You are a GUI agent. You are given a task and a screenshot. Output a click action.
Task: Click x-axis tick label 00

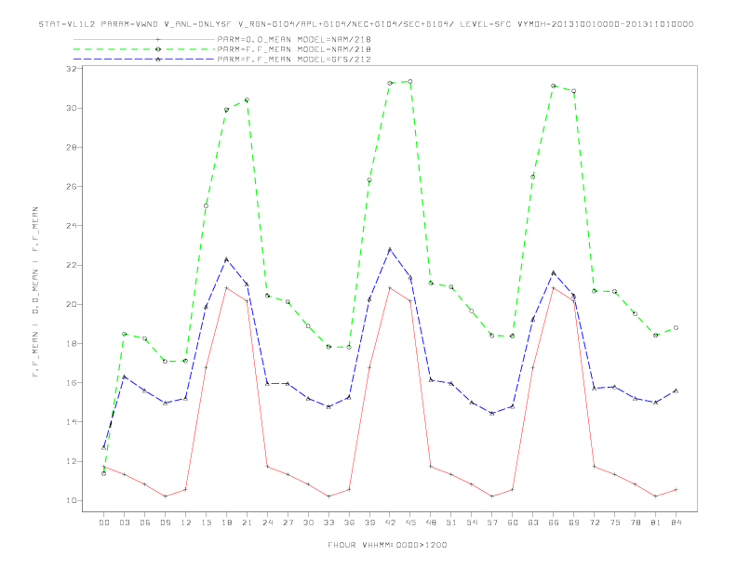coord(104,523)
